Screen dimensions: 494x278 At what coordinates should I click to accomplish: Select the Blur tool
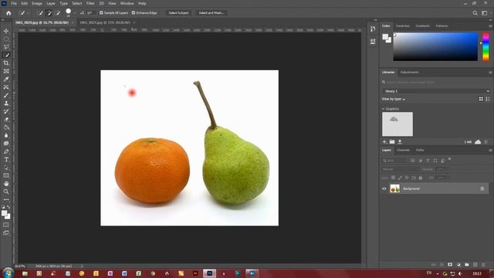6,136
